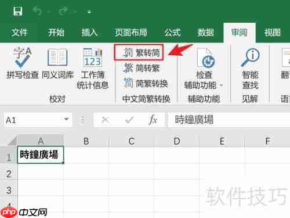Switch to the 开始 ribbon tab

[56, 33]
